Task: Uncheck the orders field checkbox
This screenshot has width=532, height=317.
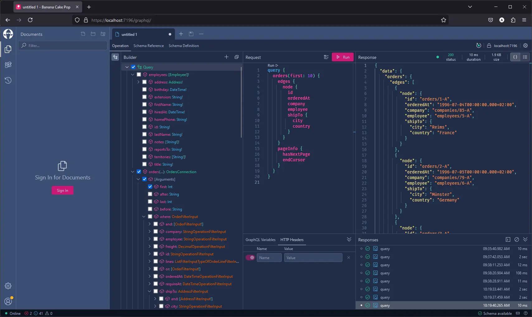Action: coord(139,172)
